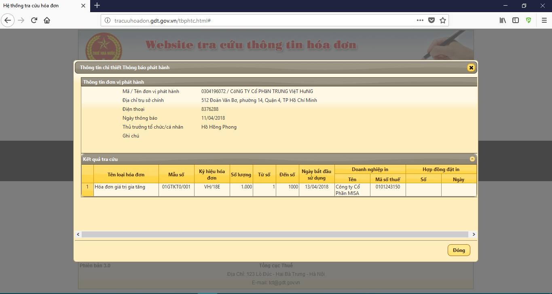
Task: Click phone number 8376288
Action: click(x=210, y=109)
